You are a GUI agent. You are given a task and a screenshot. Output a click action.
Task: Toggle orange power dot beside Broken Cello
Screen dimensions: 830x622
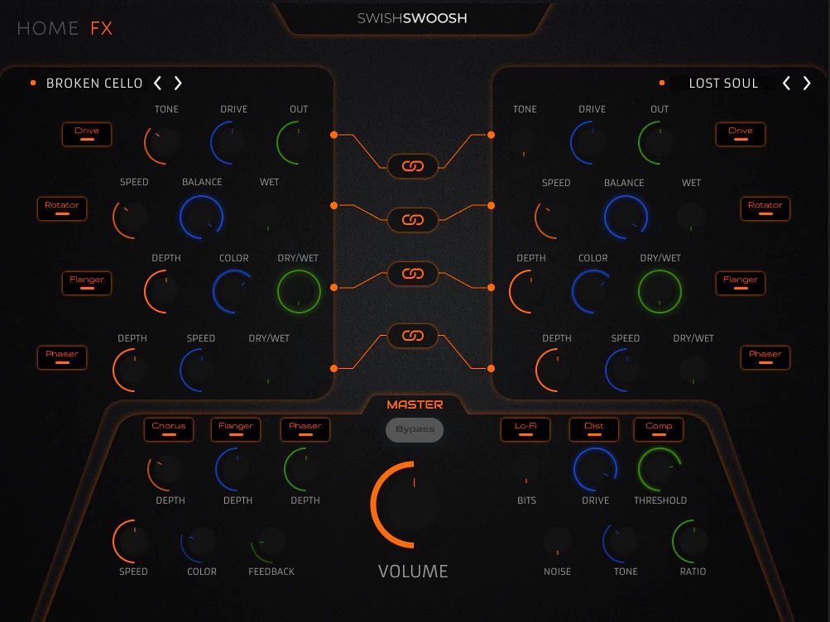coord(33,83)
